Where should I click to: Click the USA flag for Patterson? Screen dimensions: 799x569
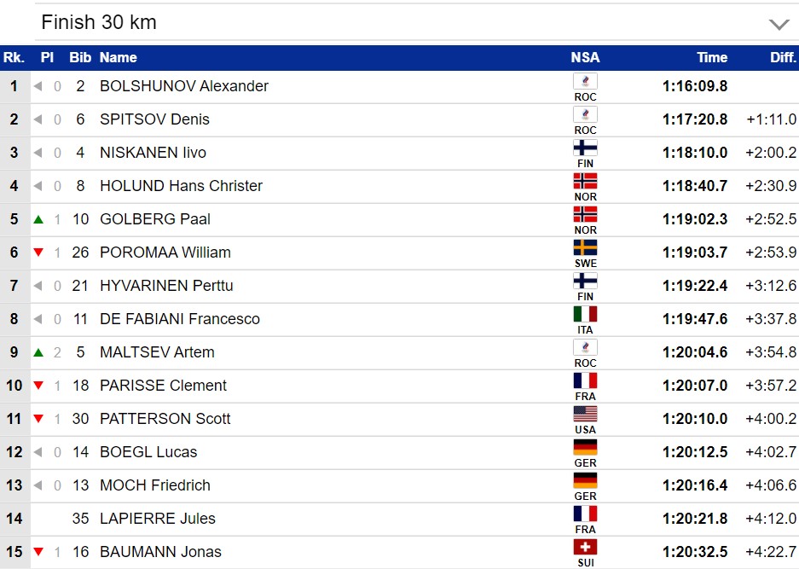pyautogui.click(x=585, y=415)
